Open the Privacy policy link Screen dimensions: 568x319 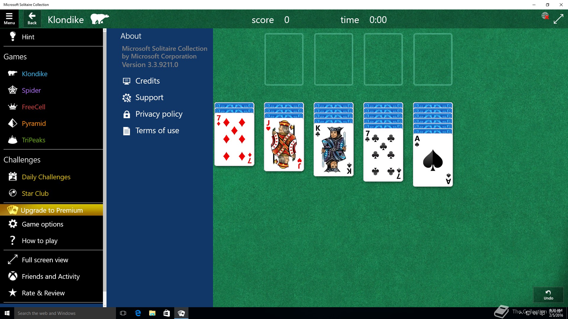[159, 114]
